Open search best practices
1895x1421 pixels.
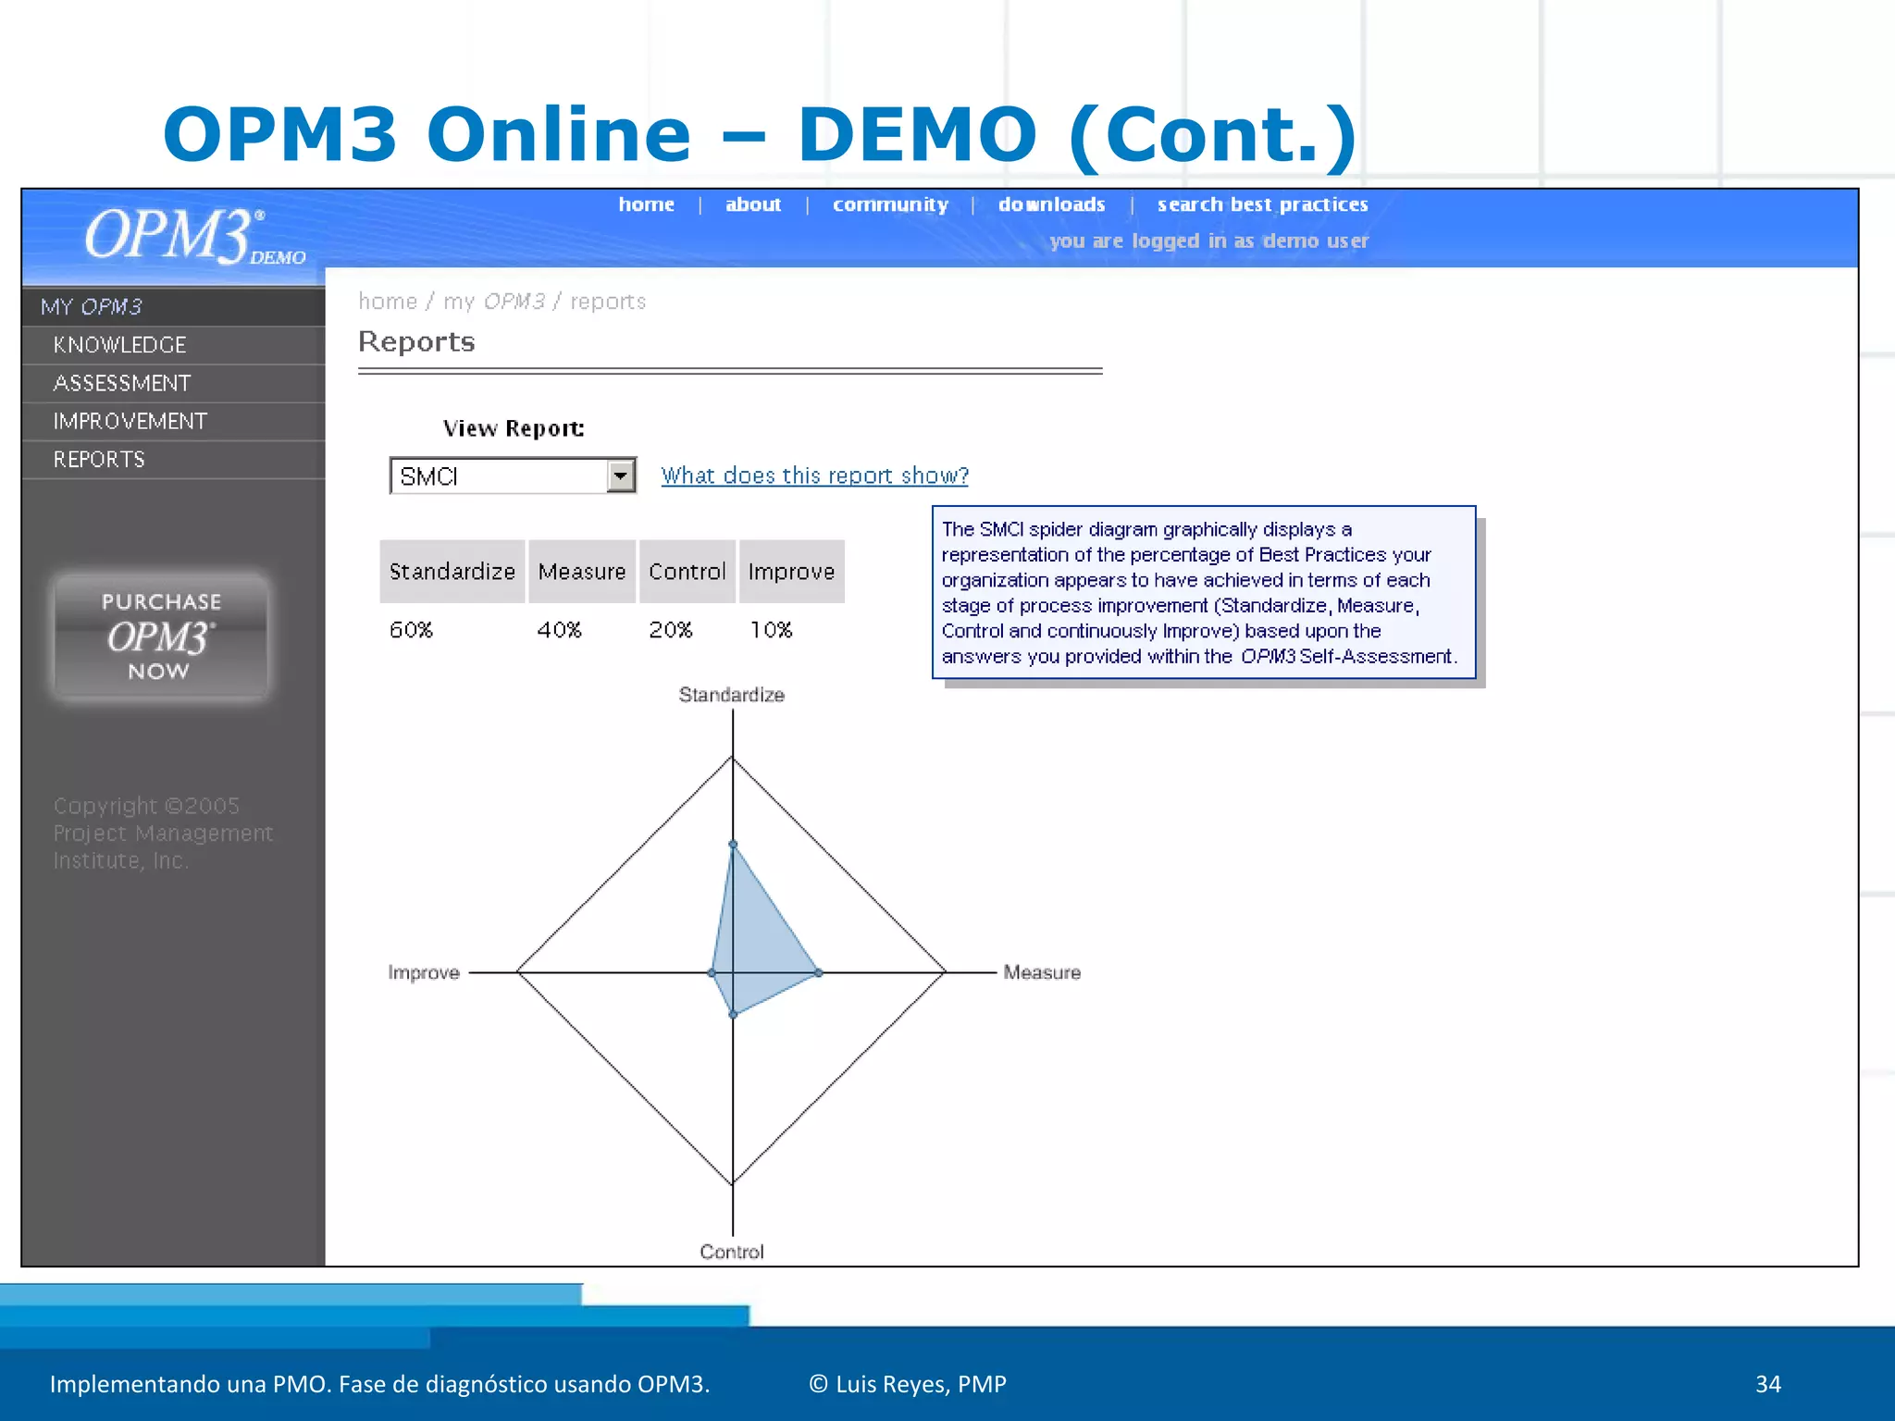[x=1262, y=205]
